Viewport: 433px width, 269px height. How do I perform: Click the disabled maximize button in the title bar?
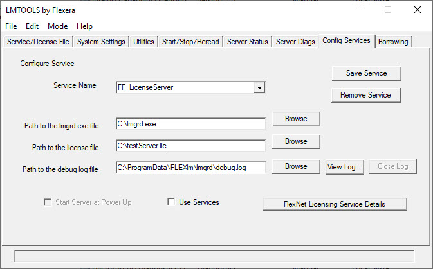pos(388,10)
